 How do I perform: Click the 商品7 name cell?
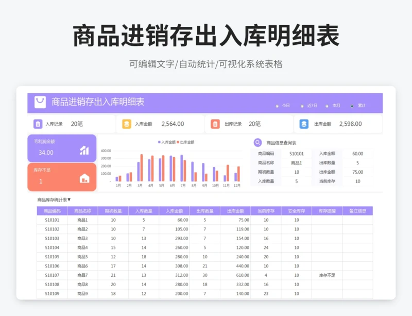tap(82, 275)
